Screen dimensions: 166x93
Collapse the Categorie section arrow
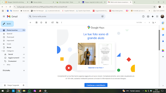pos(2,51)
